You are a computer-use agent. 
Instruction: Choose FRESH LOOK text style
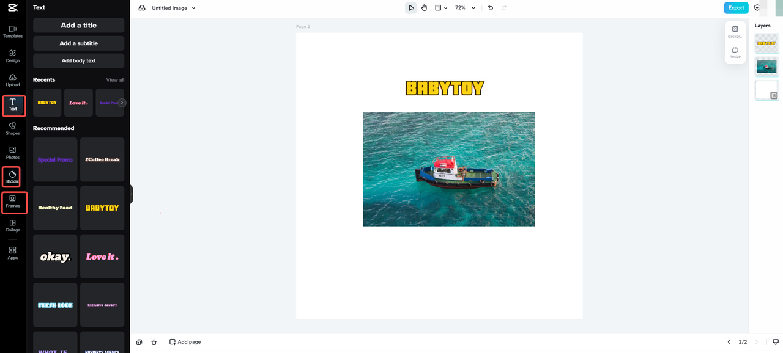[x=55, y=305]
